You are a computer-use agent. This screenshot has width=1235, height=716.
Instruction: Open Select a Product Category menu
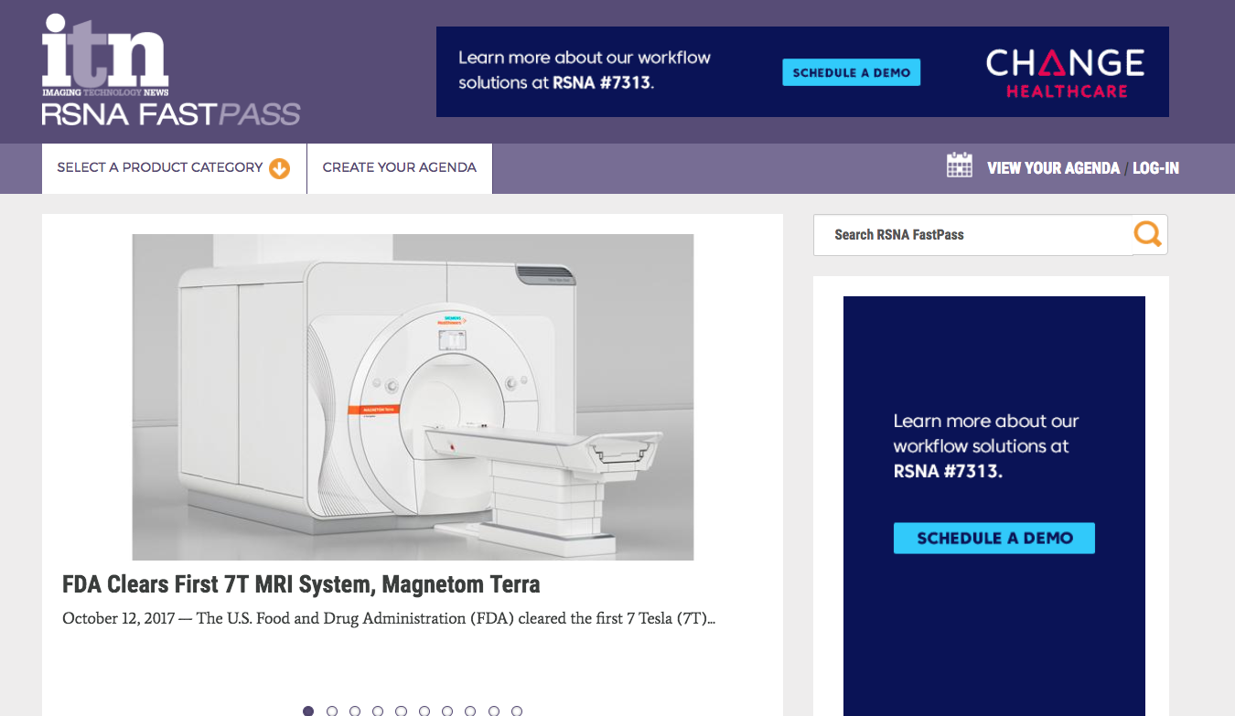coord(160,168)
